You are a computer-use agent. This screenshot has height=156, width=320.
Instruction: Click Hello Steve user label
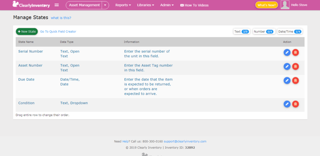coord(299,5)
